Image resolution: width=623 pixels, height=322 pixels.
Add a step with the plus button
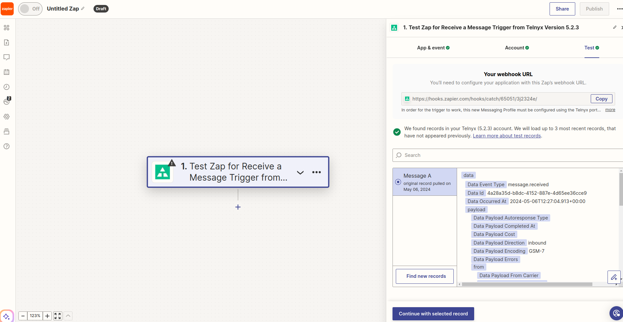coord(238,207)
